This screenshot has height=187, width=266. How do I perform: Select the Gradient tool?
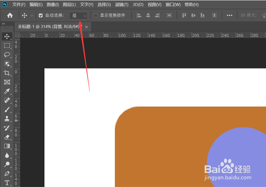(x=7, y=146)
